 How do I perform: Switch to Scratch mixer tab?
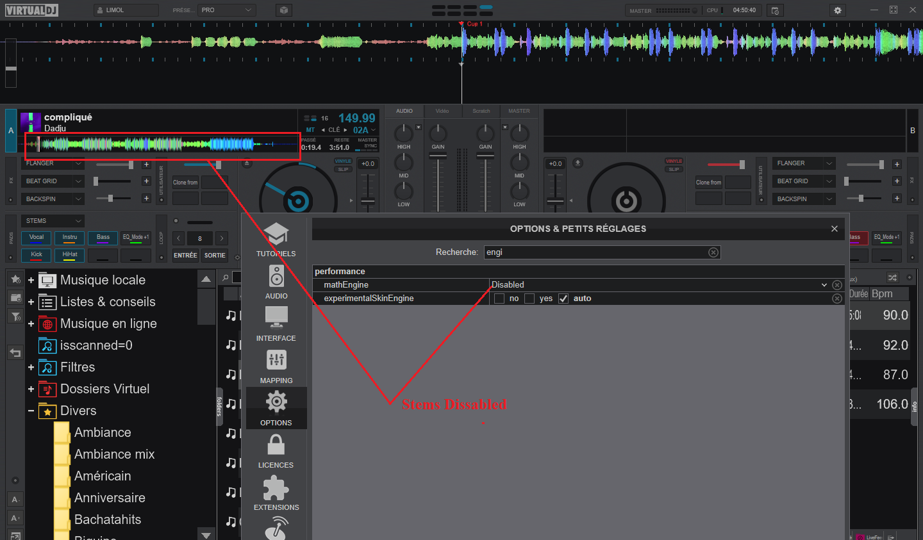(481, 111)
